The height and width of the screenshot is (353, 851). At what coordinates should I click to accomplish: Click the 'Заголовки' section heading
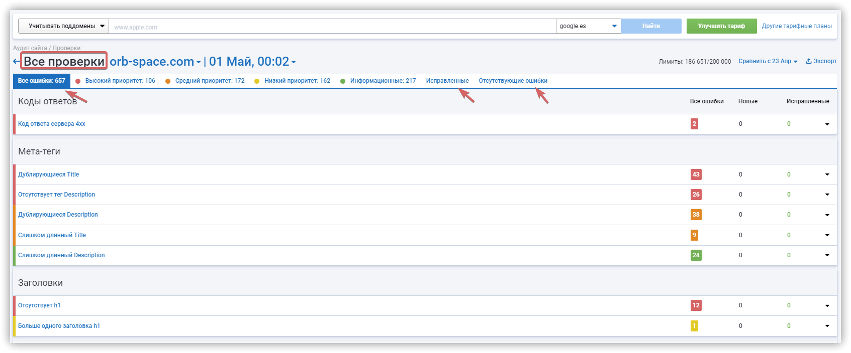point(40,283)
